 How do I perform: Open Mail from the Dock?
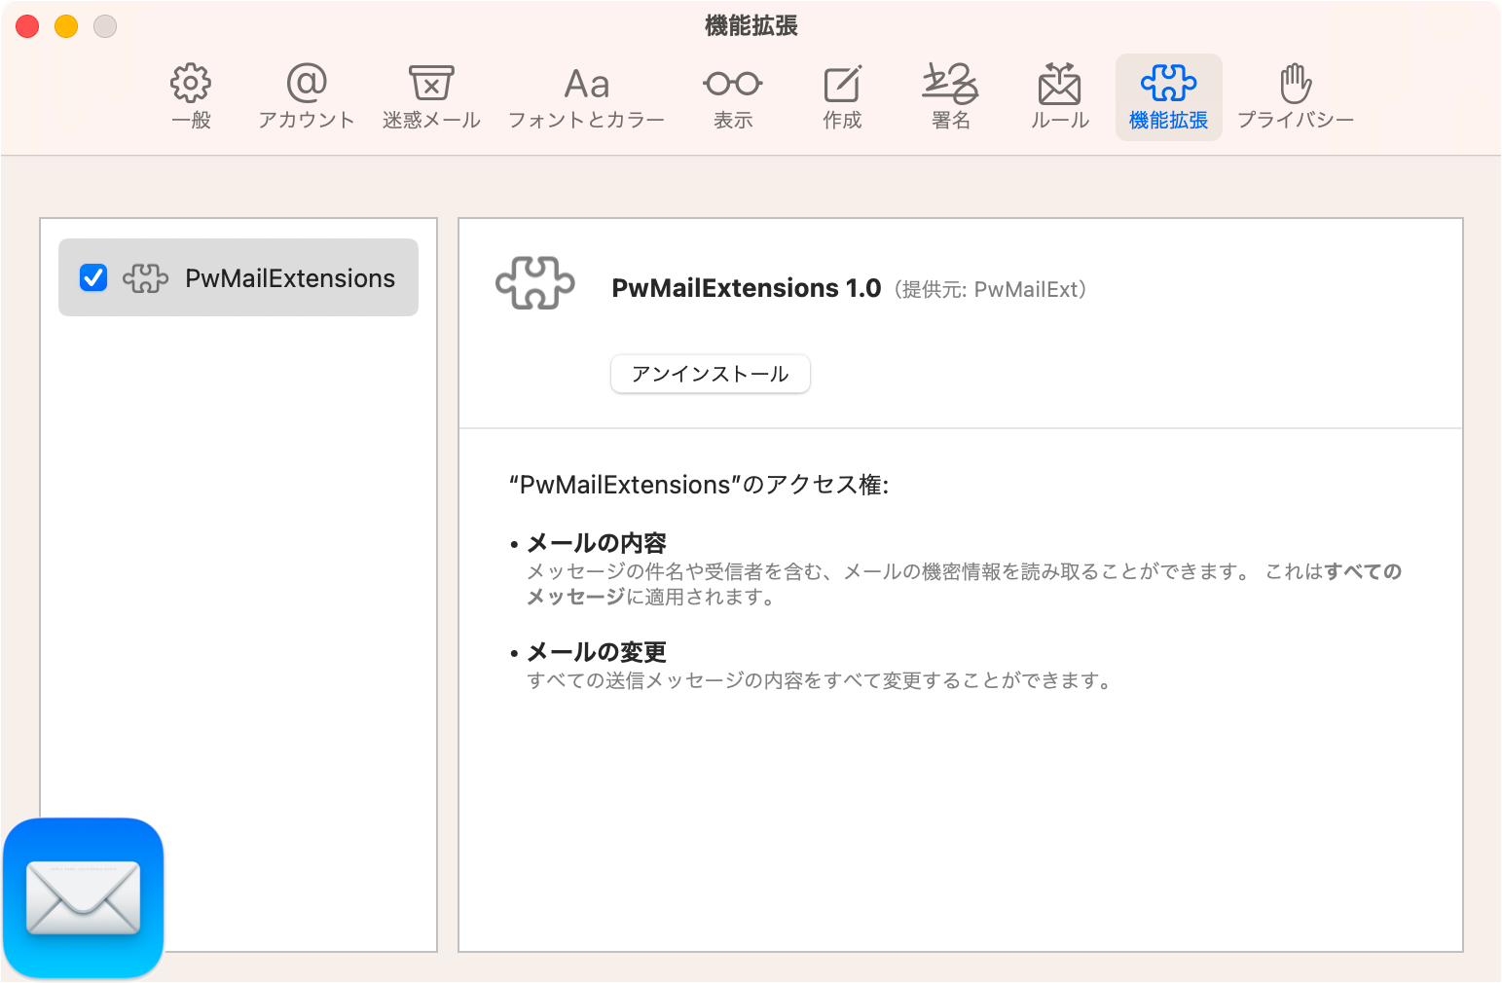tap(83, 896)
